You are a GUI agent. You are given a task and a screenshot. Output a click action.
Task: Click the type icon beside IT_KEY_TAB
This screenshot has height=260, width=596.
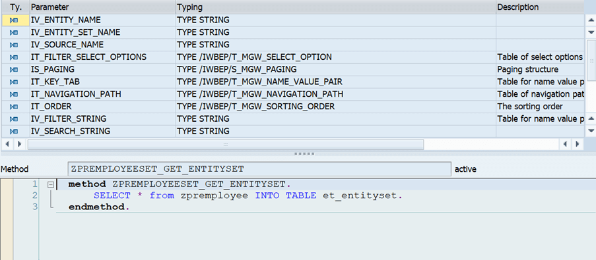click(x=14, y=82)
